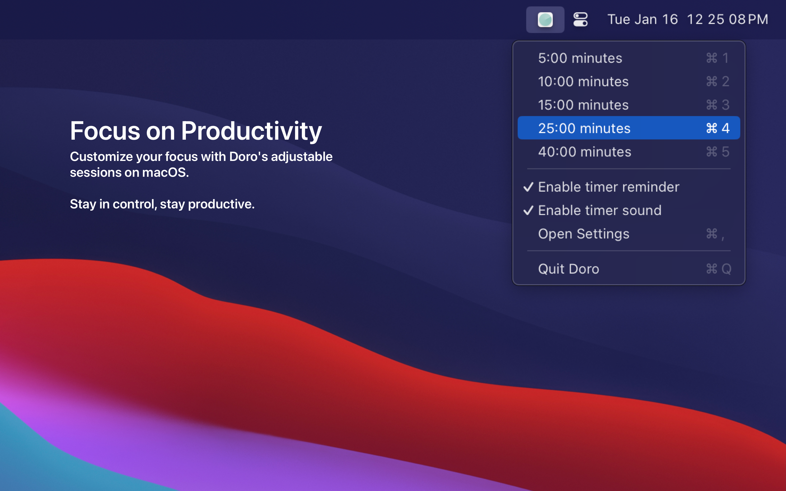
Task: Start a 40:00 minutes session
Action: click(629, 152)
